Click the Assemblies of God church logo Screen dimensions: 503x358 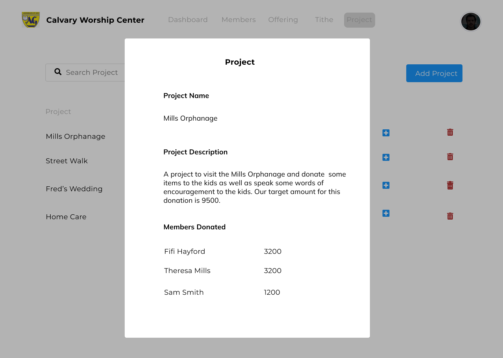pos(30,20)
